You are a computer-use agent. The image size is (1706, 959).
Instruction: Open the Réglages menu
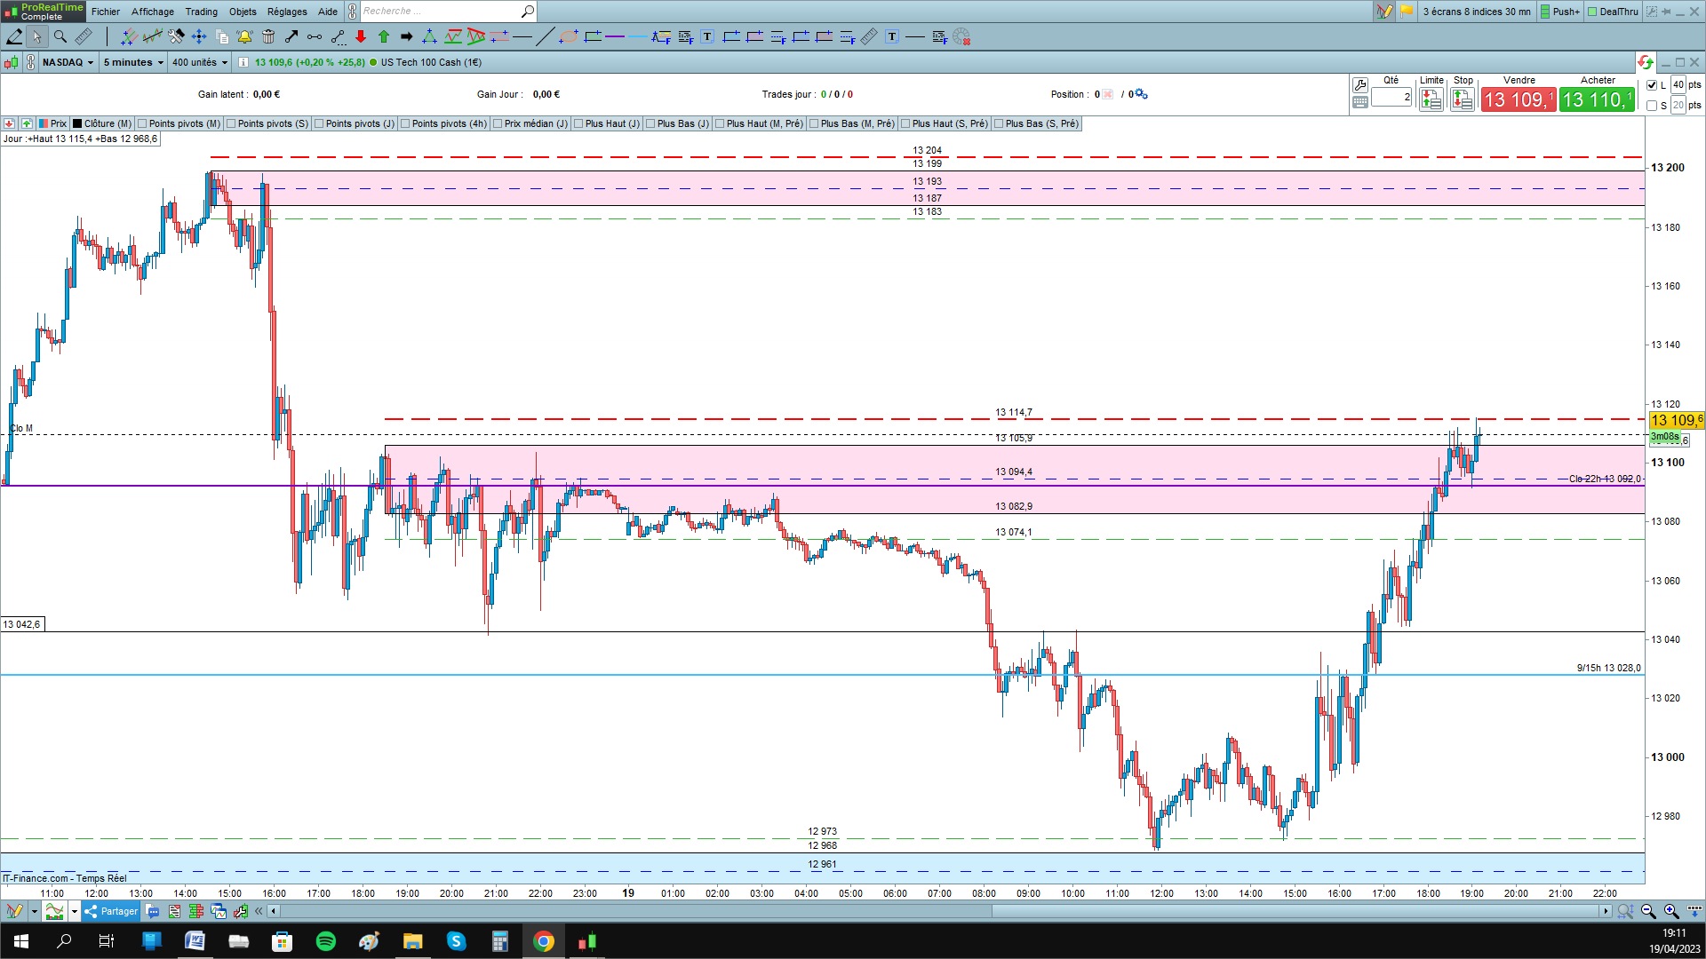(286, 12)
